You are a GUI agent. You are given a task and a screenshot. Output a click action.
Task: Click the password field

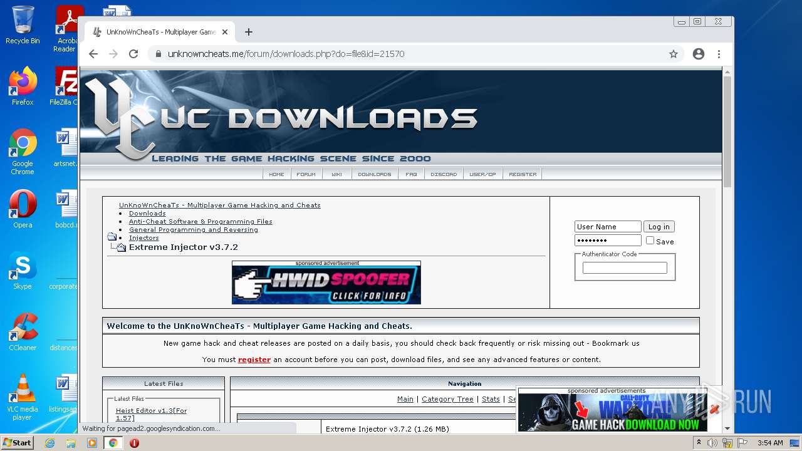point(608,241)
